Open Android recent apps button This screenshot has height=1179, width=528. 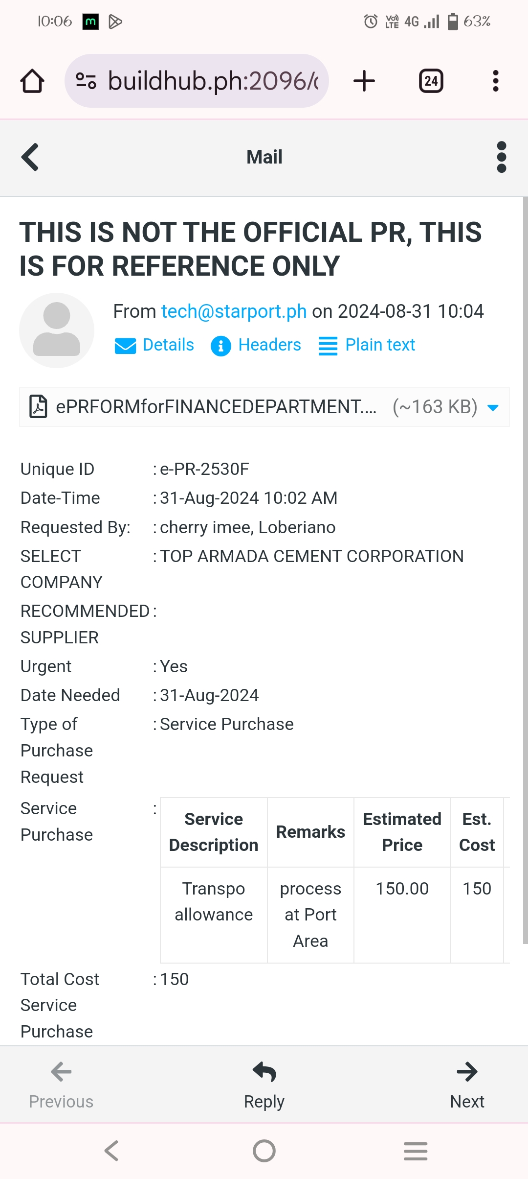coord(416,1151)
